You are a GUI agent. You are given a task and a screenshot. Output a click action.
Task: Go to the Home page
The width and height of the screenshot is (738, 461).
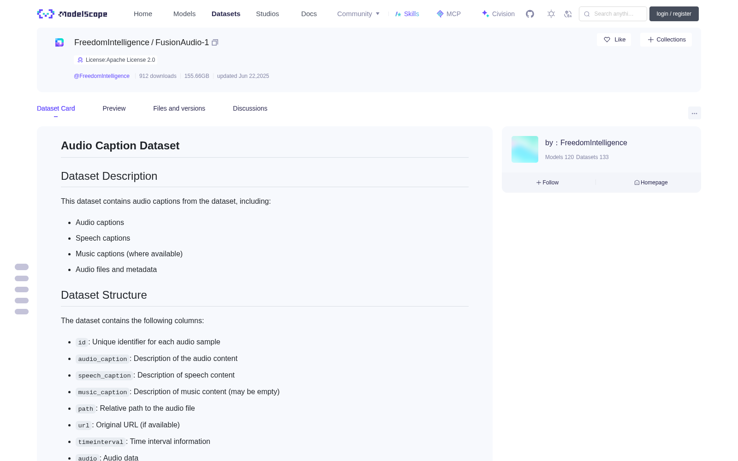click(x=143, y=14)
